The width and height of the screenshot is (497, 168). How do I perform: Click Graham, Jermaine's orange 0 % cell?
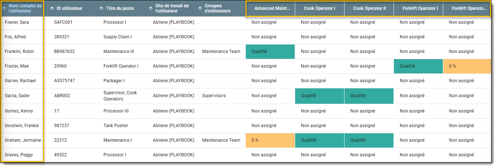click(270, 140)
